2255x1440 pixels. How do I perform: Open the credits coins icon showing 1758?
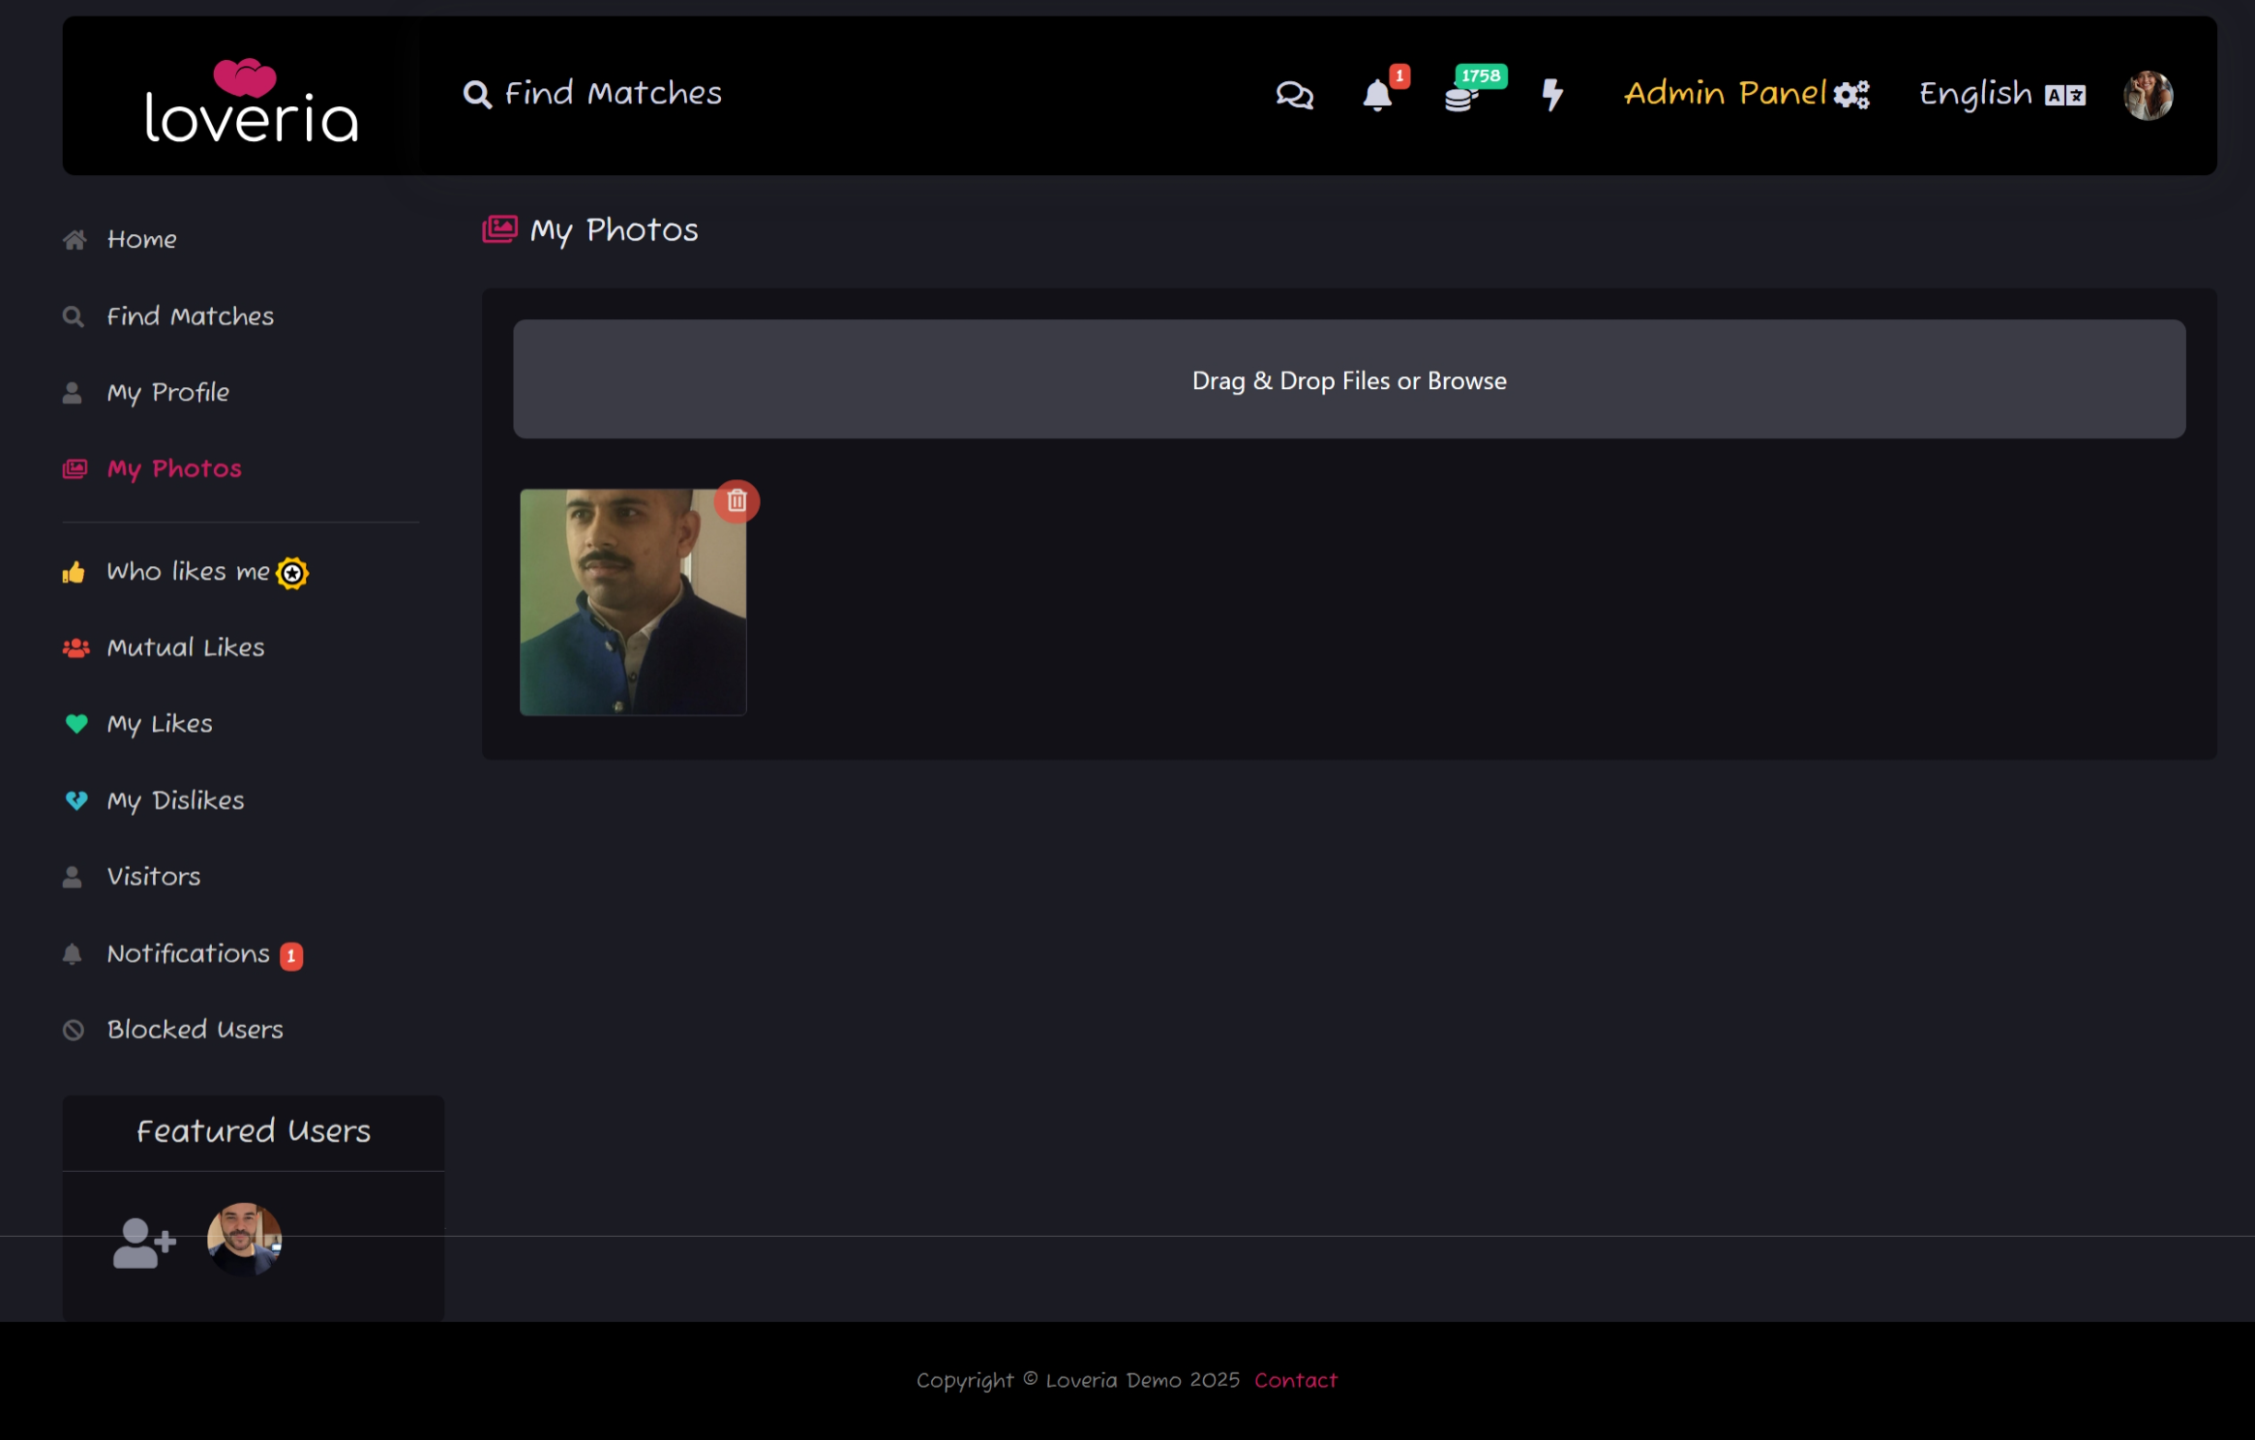tap(1460, 97)
